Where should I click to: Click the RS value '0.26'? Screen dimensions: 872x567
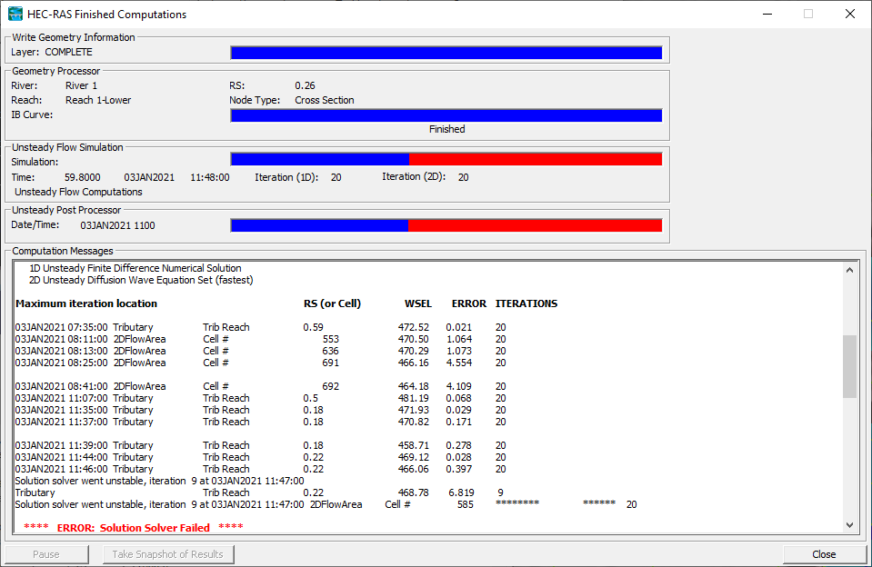point(305,85)
